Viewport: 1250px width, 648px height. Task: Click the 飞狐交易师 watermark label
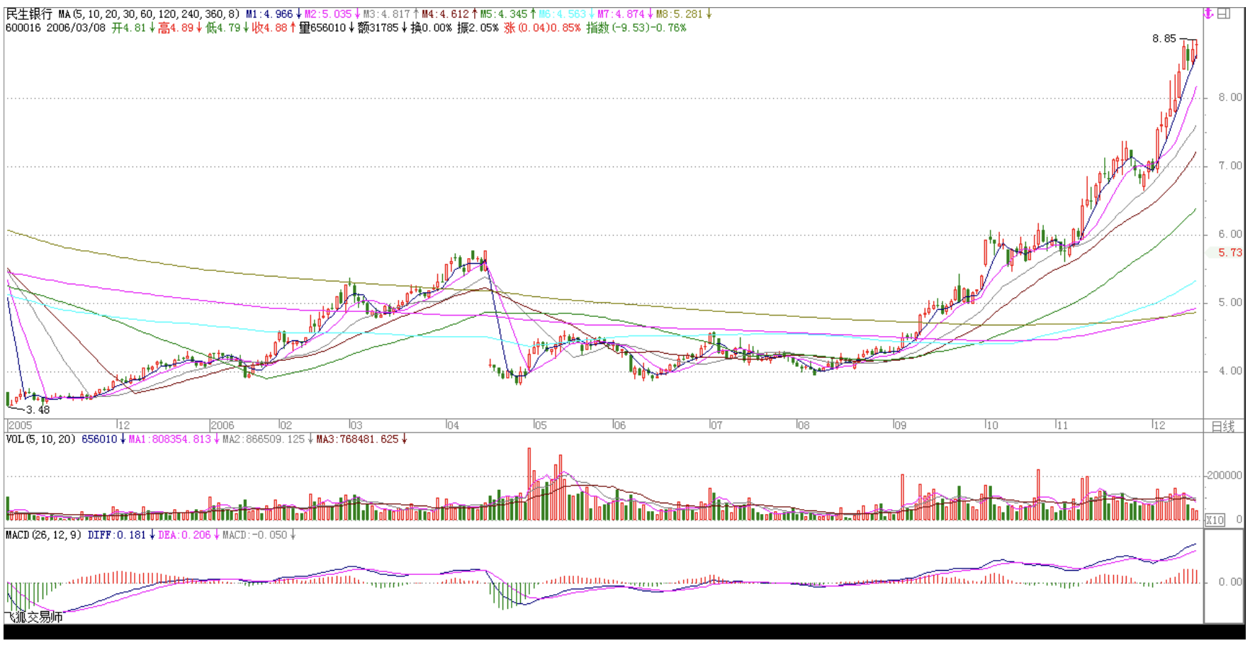point(34,618)
